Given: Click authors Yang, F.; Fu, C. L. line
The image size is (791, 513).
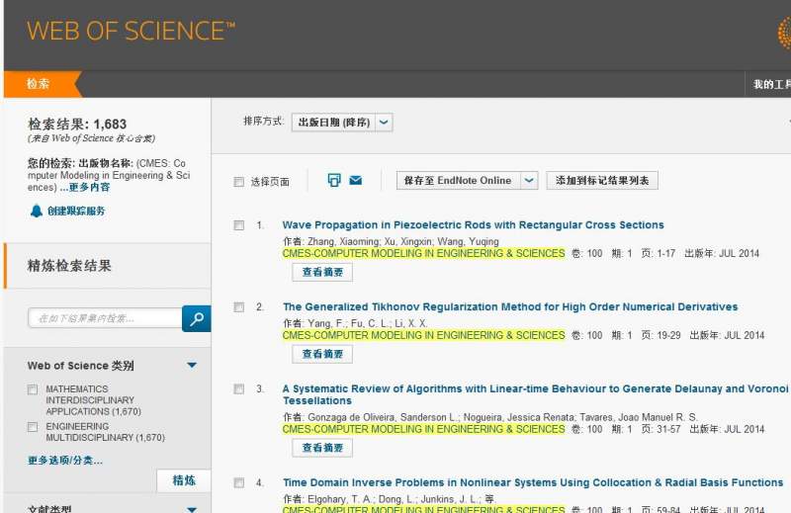Looking at the screenshot, I should 355,323.
